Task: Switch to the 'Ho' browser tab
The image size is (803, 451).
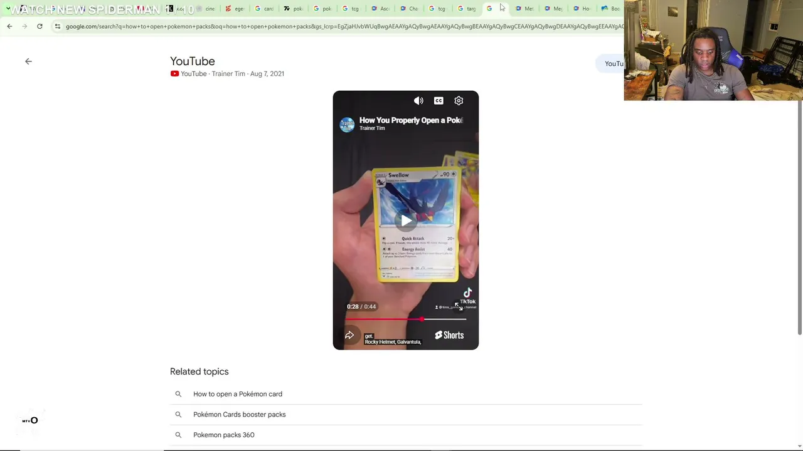Action: [582, 9]
